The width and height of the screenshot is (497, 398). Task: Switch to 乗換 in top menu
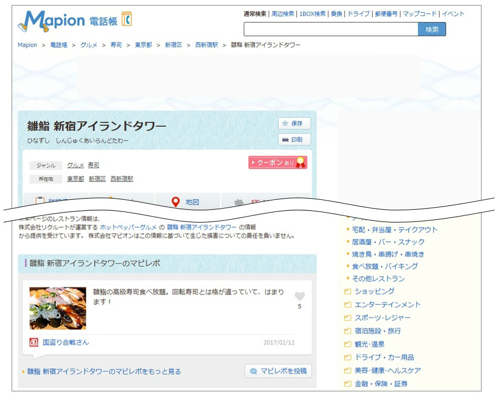[336, 14]
